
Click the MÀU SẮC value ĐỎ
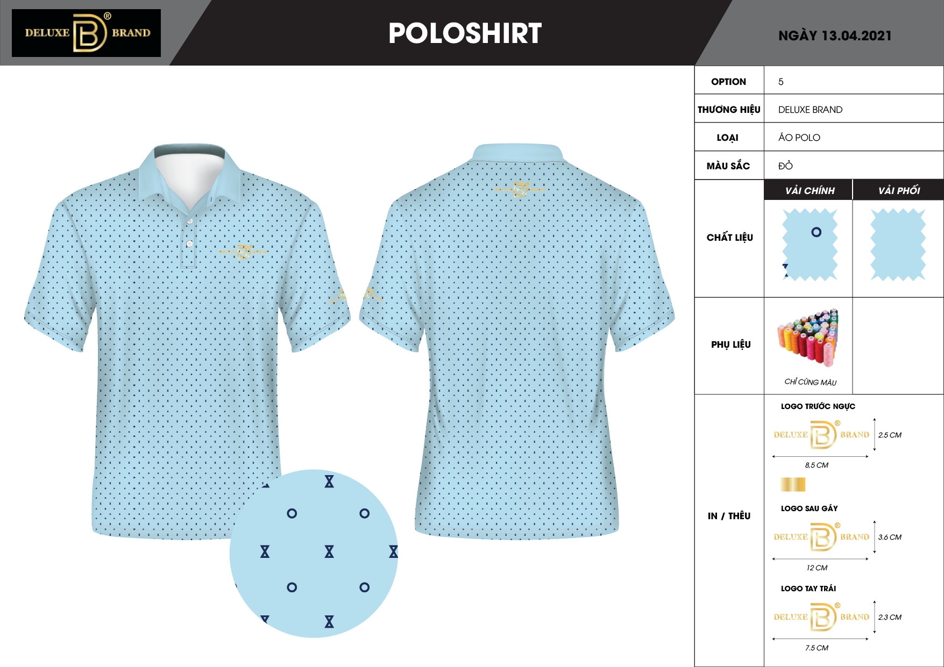[785, 166]
